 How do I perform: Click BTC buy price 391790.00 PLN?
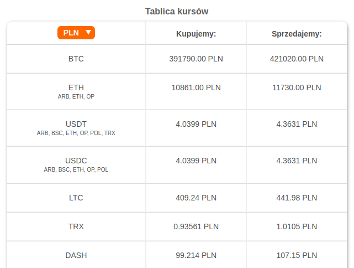coord(196,58)
